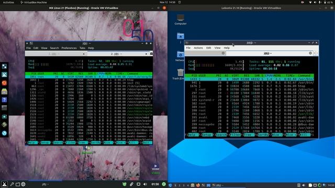Close the inactive tab in Lubuntu terminal
Screen dimensions: 335x188
coord(223,53)
